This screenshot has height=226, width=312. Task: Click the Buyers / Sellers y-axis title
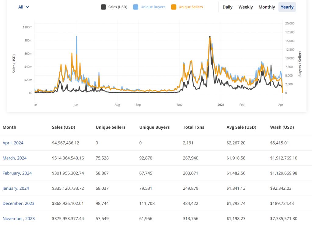pos(300,64)
